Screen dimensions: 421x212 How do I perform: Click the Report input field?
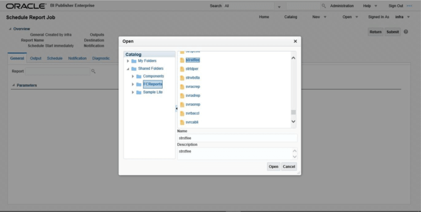click(57, 71)
